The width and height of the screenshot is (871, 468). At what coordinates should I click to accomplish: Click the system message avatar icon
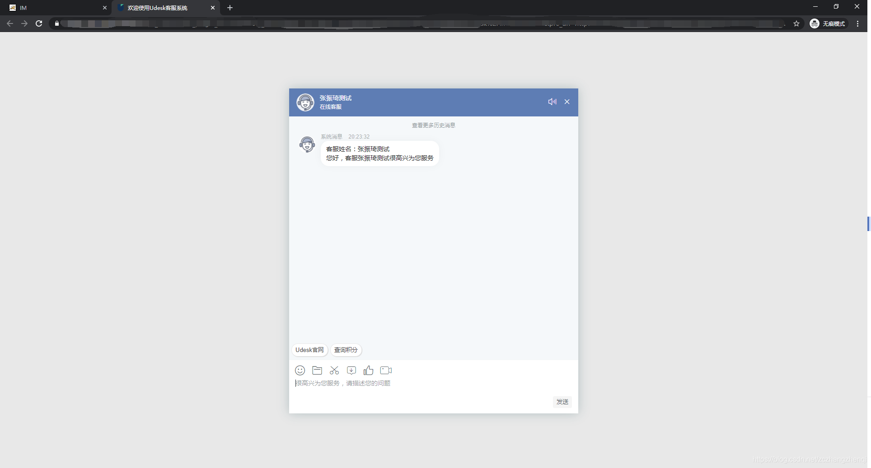tap(307, 144)
